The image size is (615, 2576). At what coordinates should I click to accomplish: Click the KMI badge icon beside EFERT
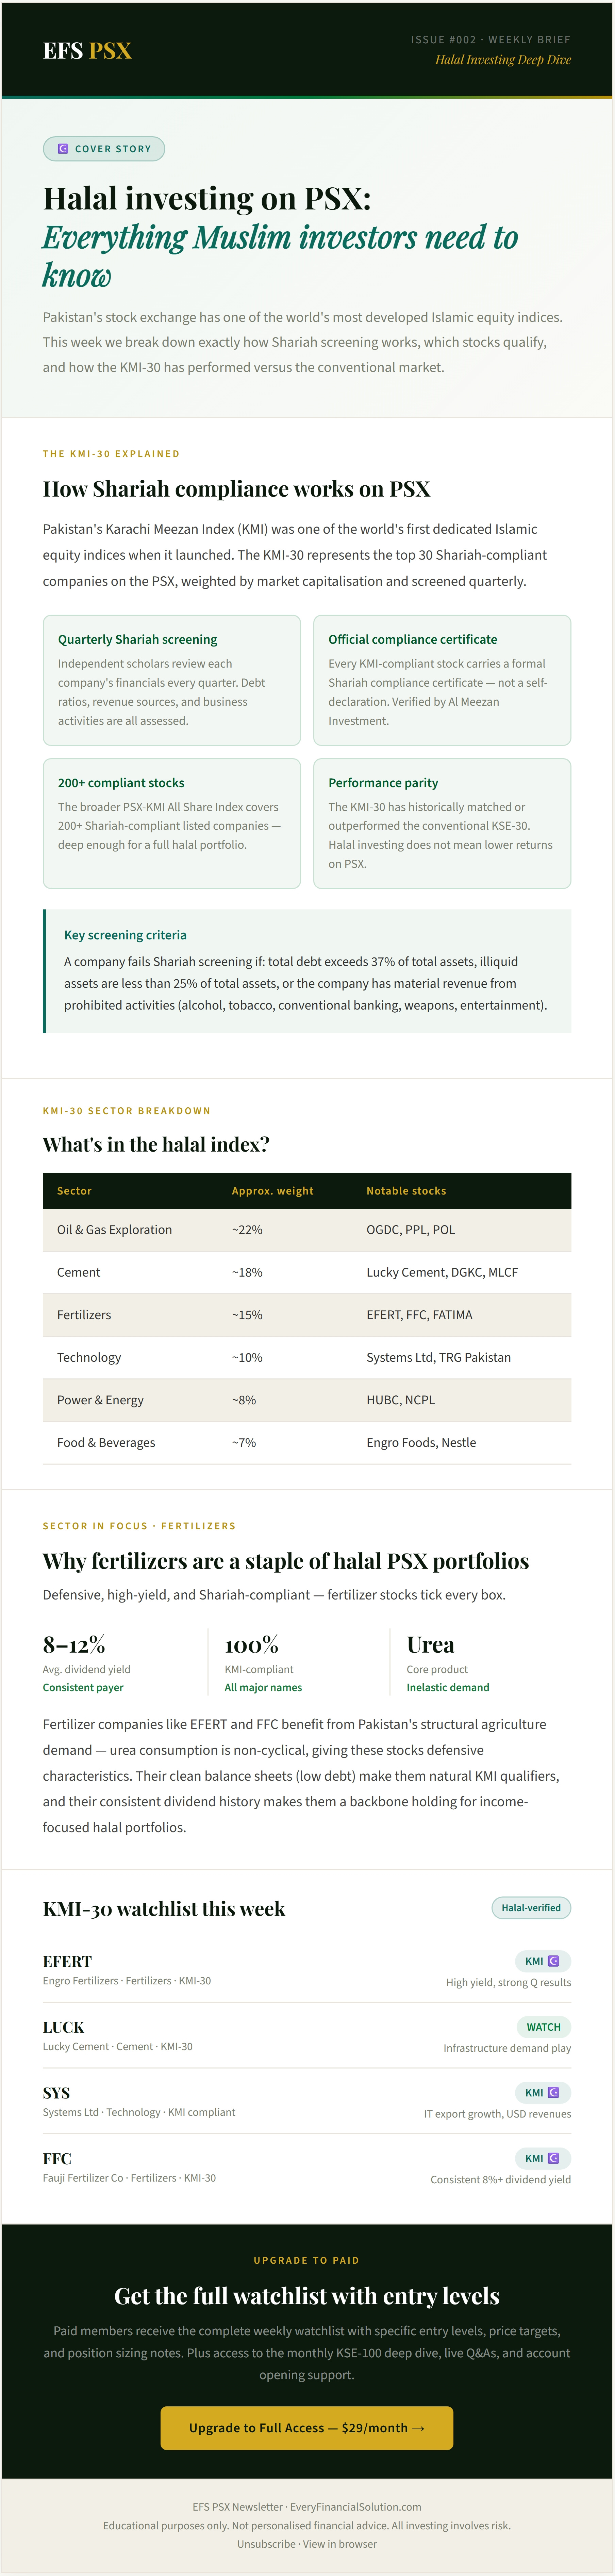(553, 1961)
